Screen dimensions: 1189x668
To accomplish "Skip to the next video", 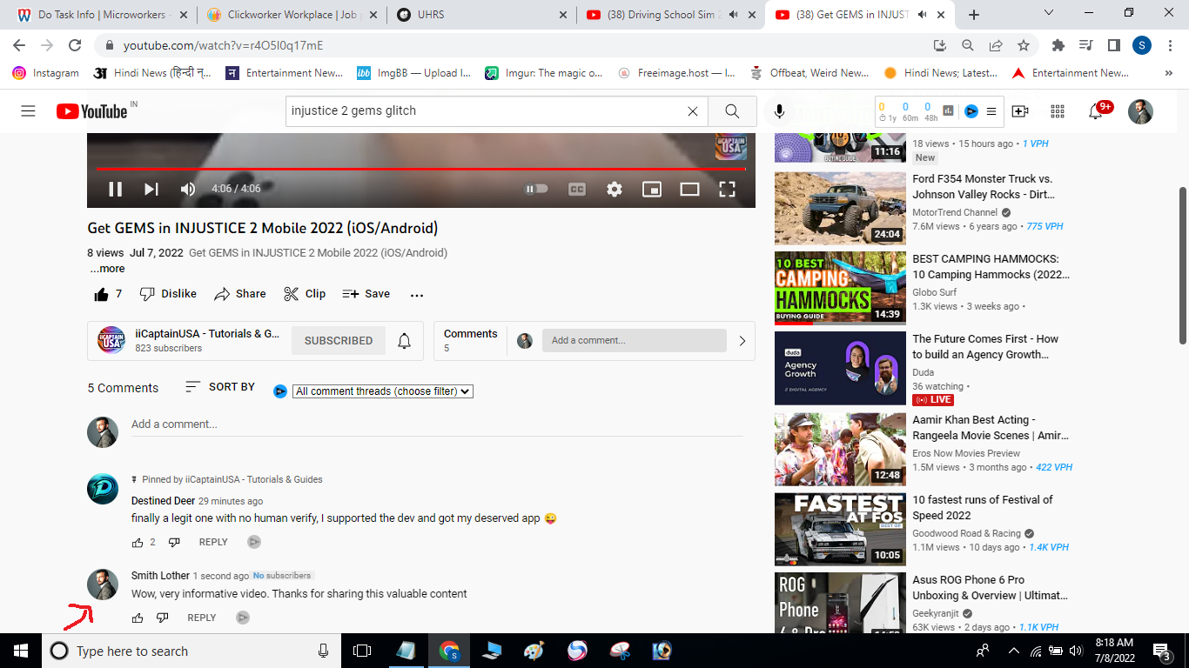I will (x=151, y=189).
